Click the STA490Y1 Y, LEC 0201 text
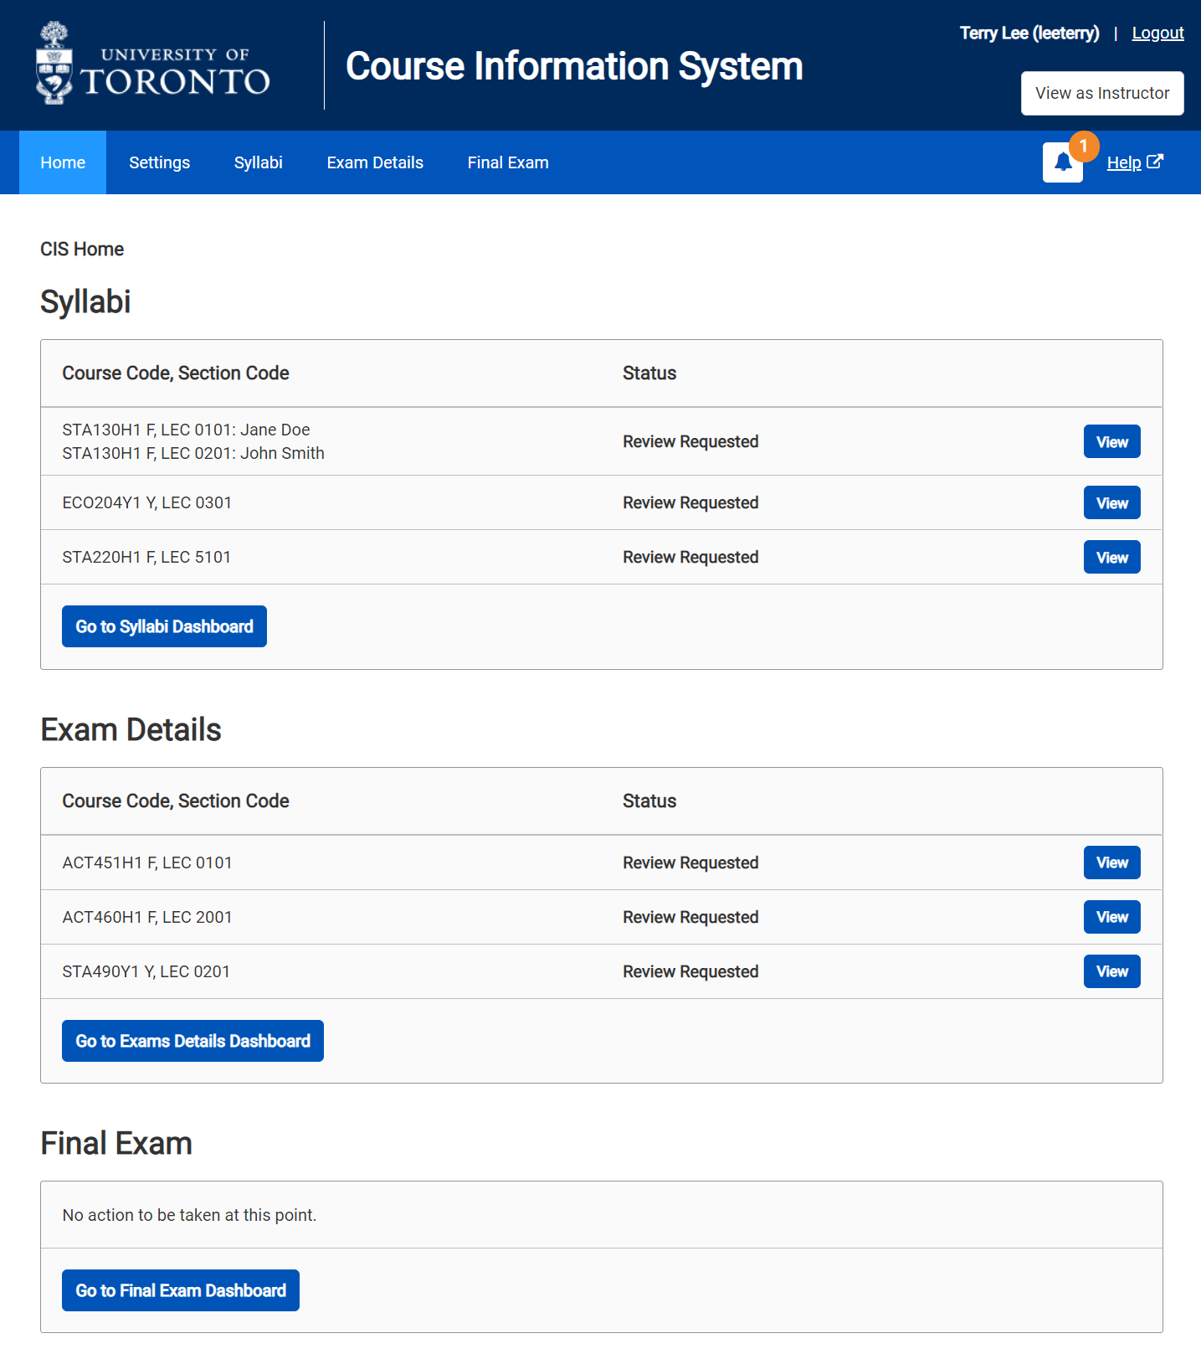The height and width of the screenshot is (1349, 1201). pyautogui.click(x=146, y=971)
